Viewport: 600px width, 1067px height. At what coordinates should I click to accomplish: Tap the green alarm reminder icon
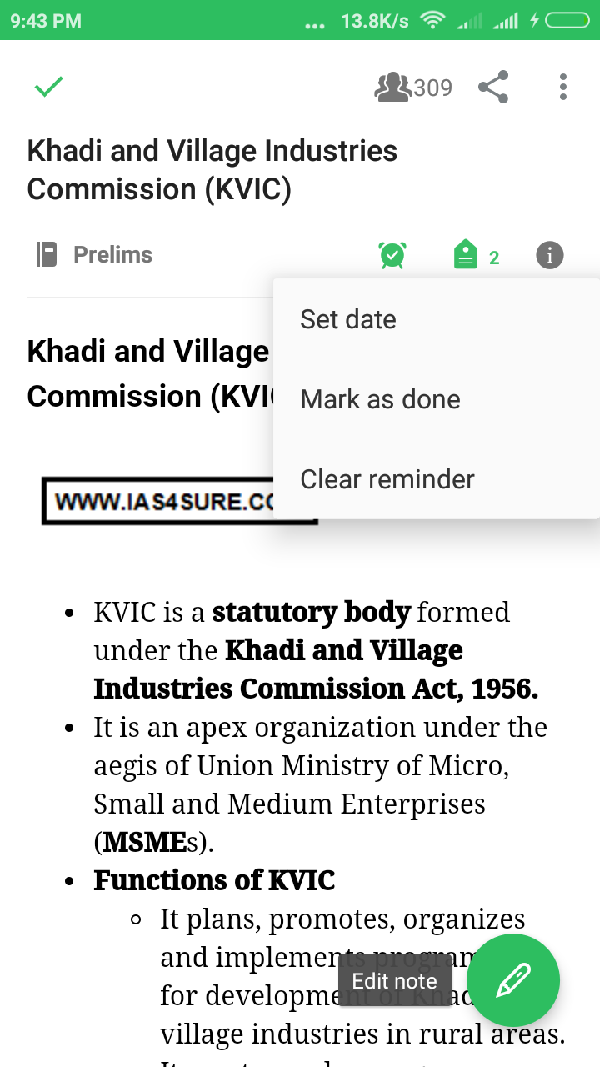click(392, 255)
